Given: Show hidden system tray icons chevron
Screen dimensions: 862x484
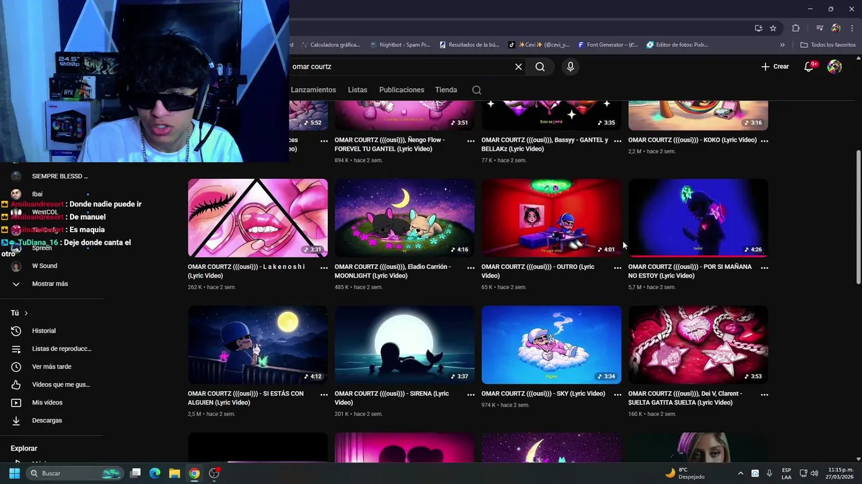Looking at the screenshot, I should click(x=741, y=473).
